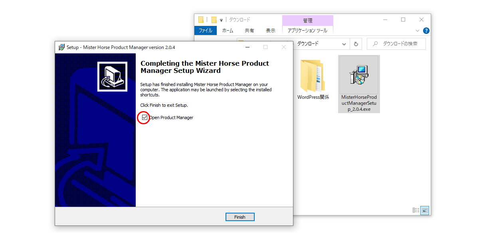Image resolution: width=479 pixels, height=239 pixels.
Task: Uncheck the Open Product Manager checkbox
Action: pos(144,118)
